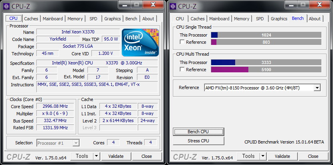Image resolution: width=333 pixels, height=165 pixels.
Task: Click the CPU-Z app icon in right window title bar
Action: click(173, 6)
